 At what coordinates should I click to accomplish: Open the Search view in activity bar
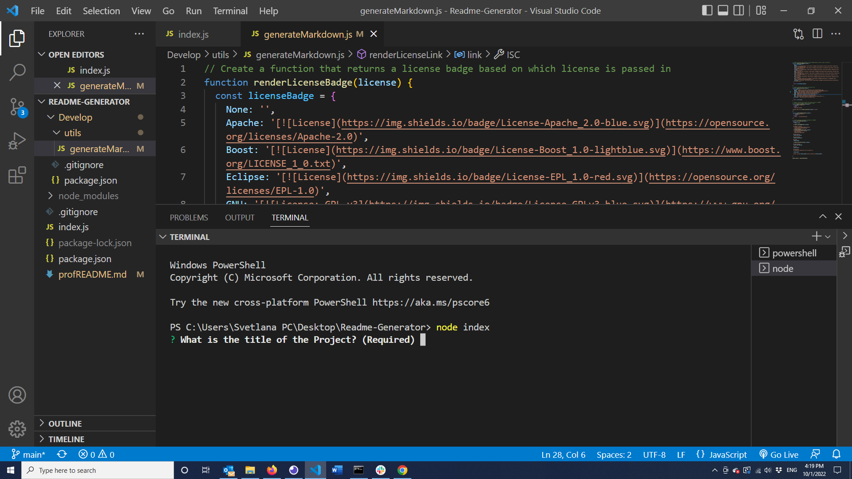coord(17,72)
